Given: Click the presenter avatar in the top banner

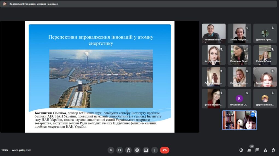Looking at the screenshot, I should [x=5, y=4].
